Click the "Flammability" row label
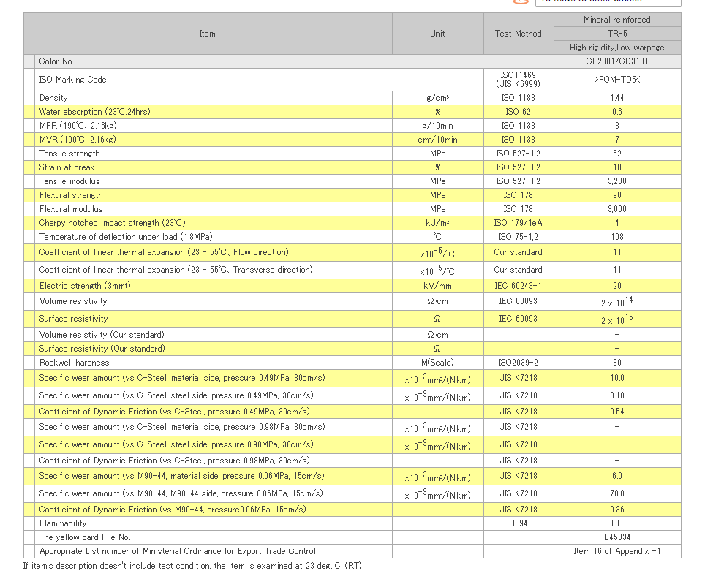The width and height of the screenshot is (724, 587). pos(63,523)
